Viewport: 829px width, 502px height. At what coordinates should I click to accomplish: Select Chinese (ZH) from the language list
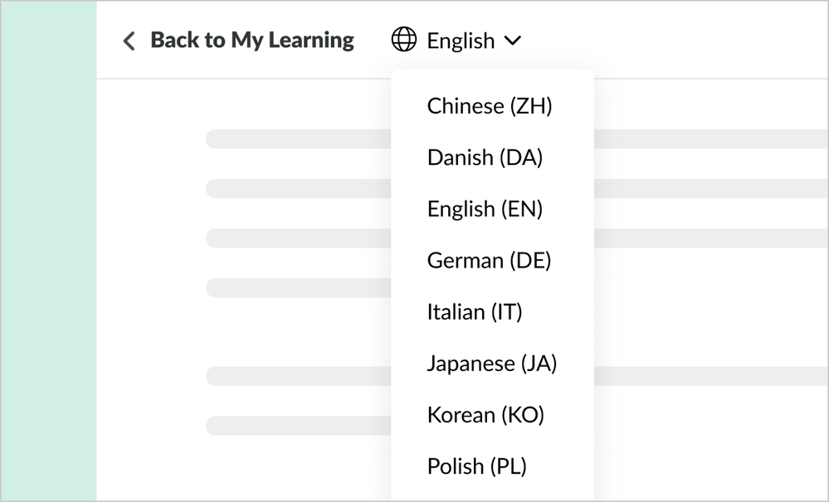(489, 106)
